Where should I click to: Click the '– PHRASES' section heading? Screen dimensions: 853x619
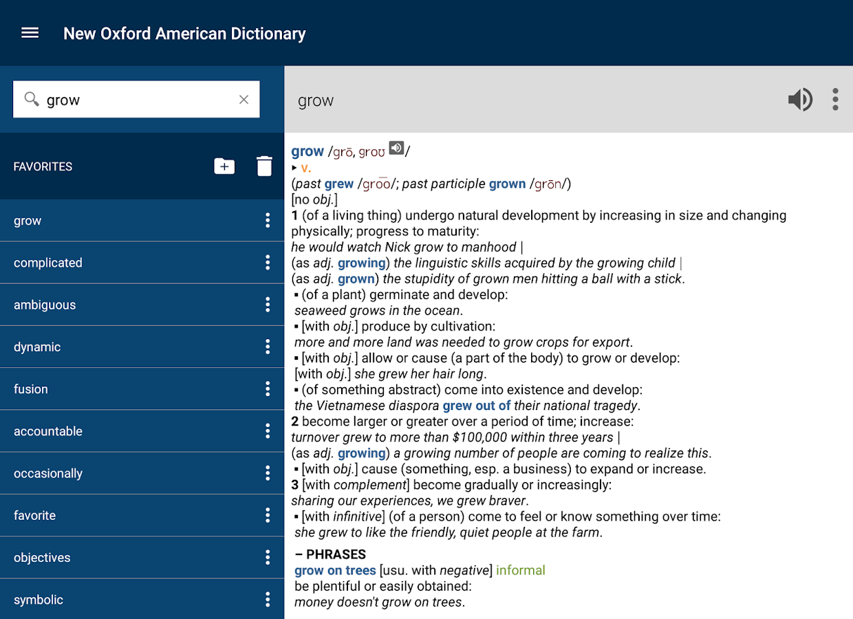330,554
